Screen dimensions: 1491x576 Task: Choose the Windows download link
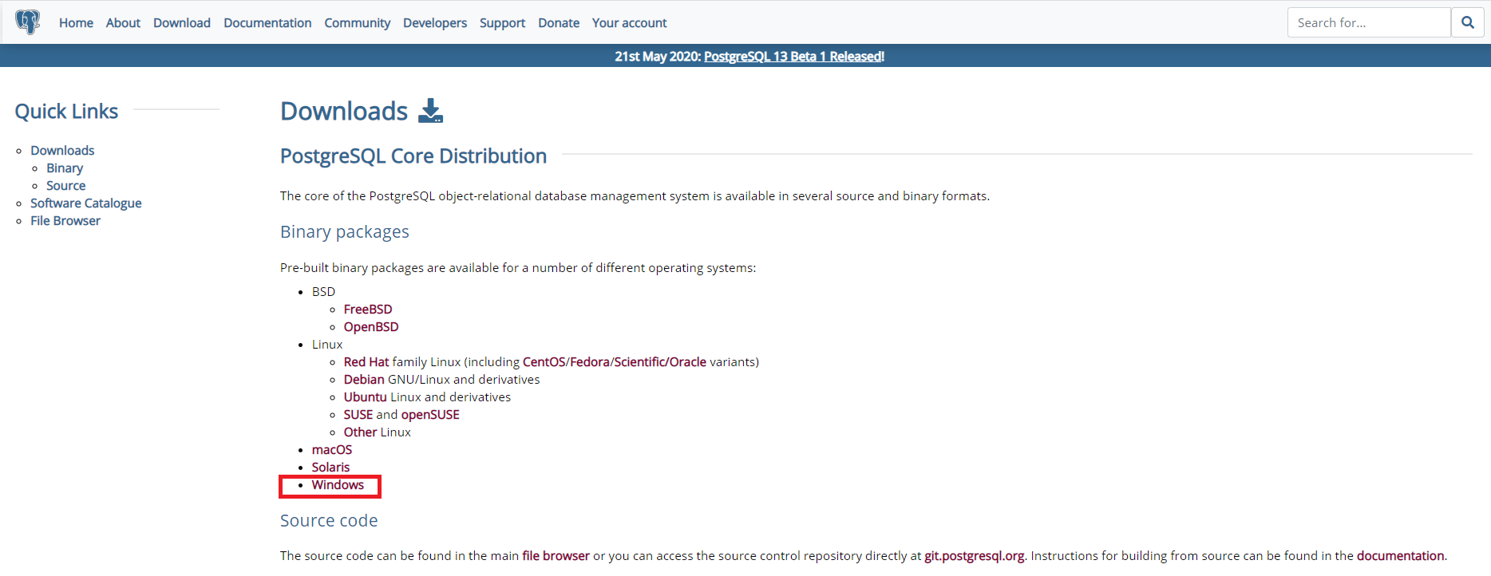tap(338, 485)
